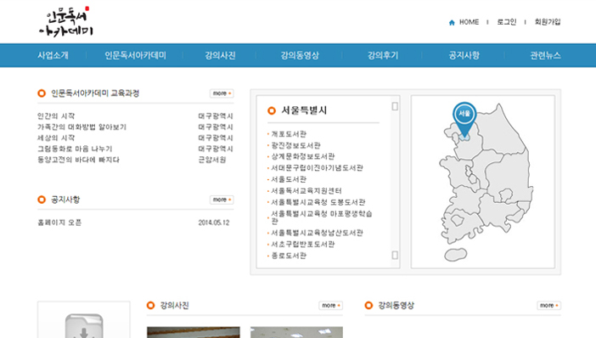Open the 회원가입 link
The width and height of the screenshot is (596, 338).
548,22
